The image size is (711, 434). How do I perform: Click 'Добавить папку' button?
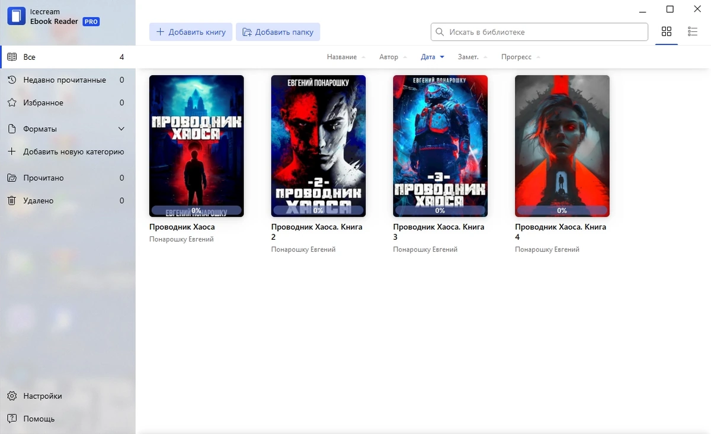click(x=278, y=32)
